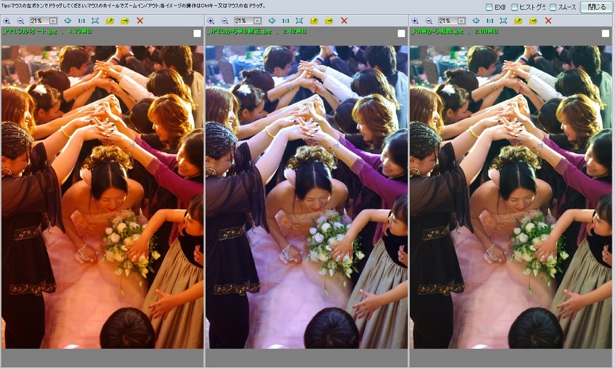
Task: Click the center/pan icon in right panel
Action: click(x=476, y=21)
